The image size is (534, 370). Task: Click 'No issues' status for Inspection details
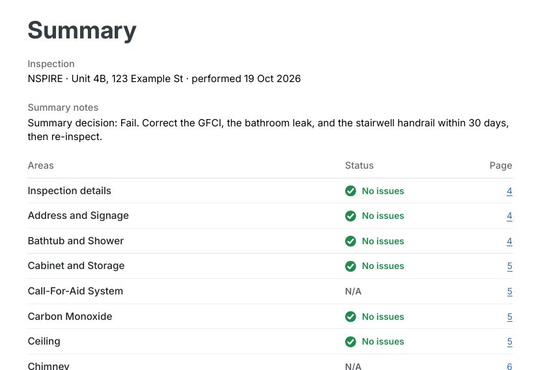(x=383, y=191)
